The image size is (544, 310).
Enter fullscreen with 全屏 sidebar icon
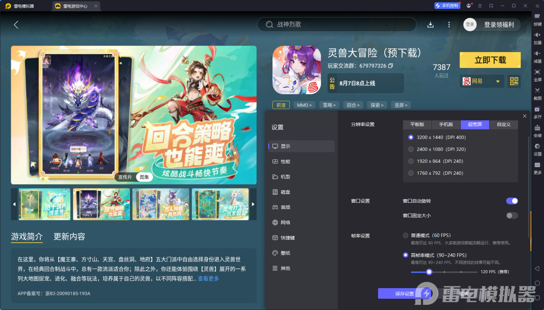click(538, 75)
